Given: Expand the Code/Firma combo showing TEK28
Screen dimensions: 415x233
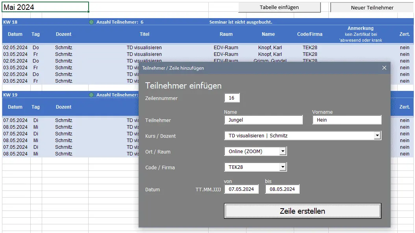Looking at the screenshot, I should 283,166.
